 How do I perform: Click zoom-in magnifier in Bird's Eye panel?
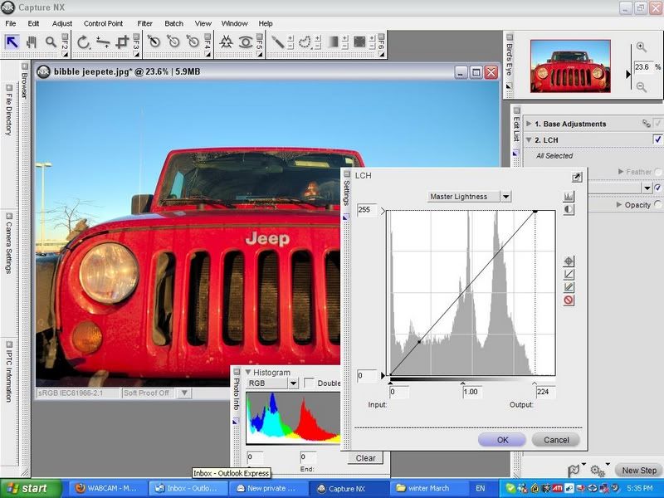tap(642, 48)
